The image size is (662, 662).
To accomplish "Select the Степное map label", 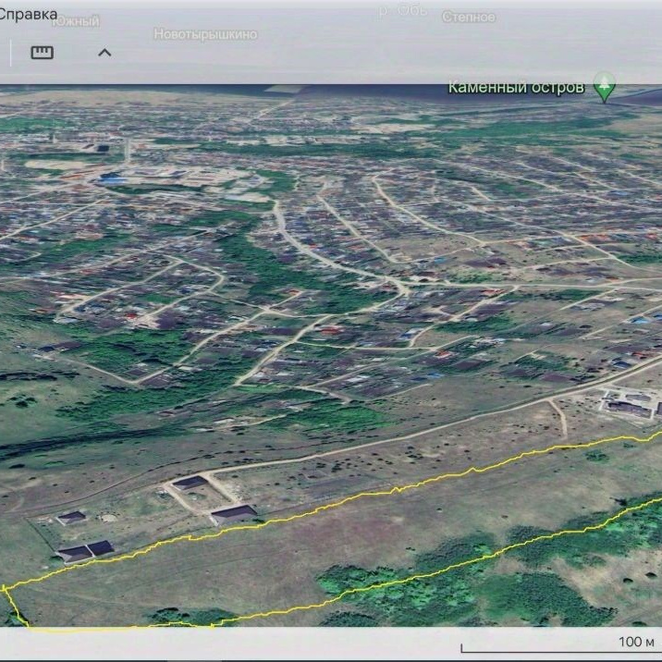I will [x=468, y=17].
